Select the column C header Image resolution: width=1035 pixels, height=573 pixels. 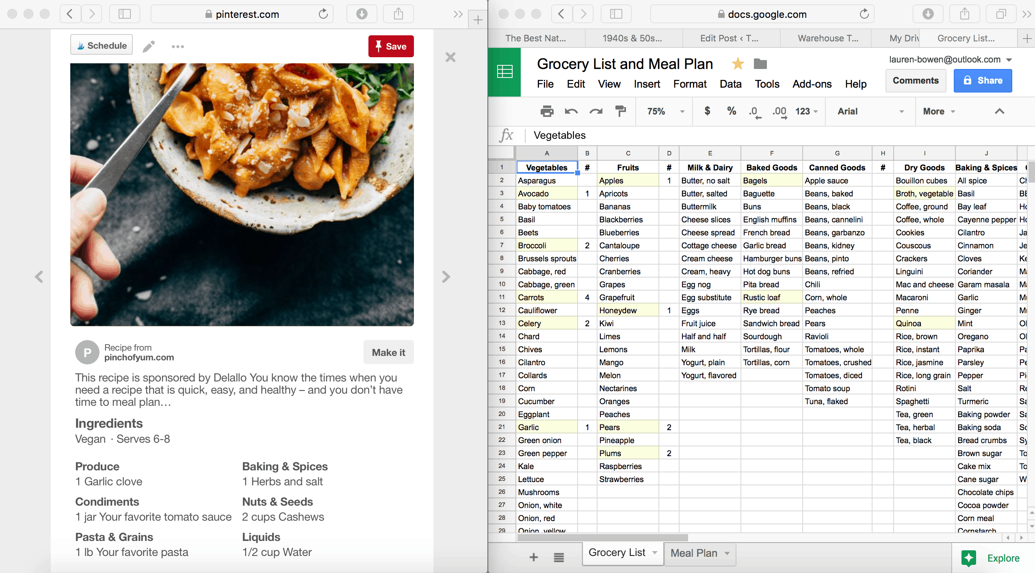tap(628, 153)
